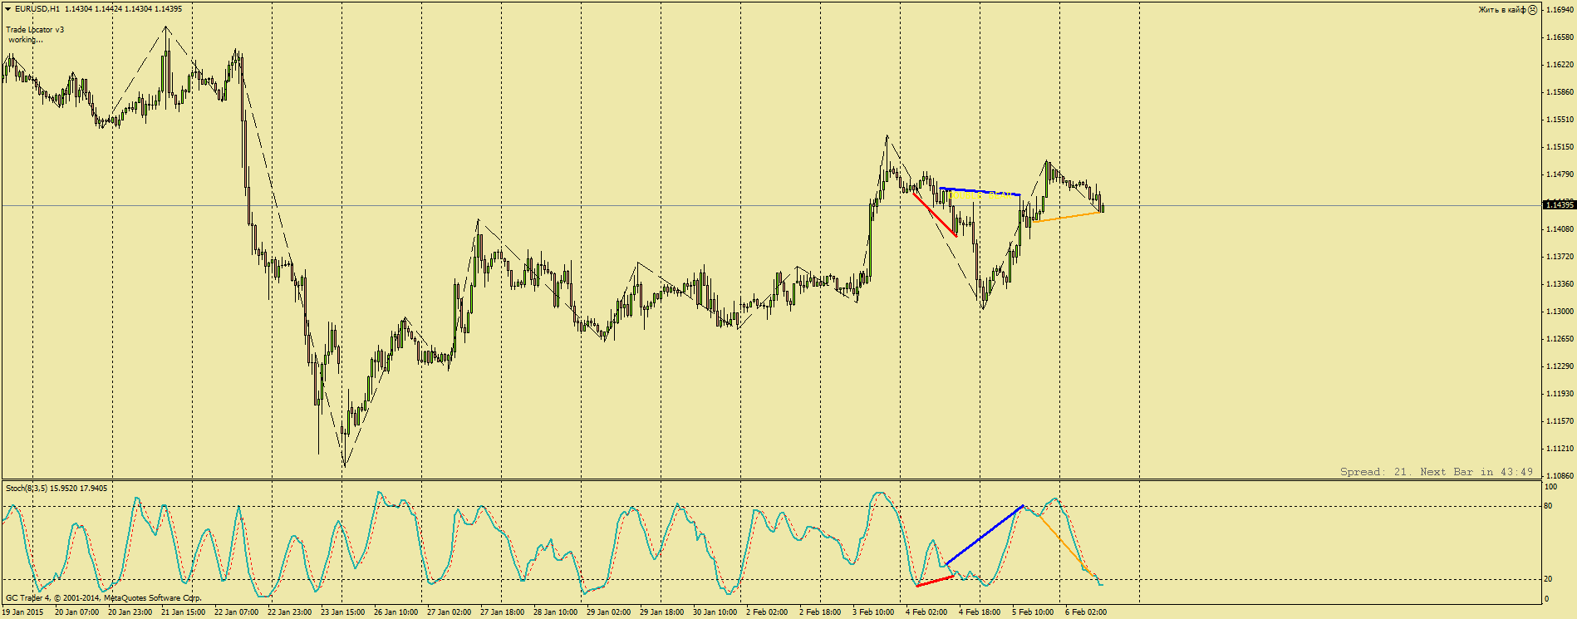Screen dimensions: 1577x619
Task: Select the orange line in the Stochastic window
Action: click(1064, 543)
